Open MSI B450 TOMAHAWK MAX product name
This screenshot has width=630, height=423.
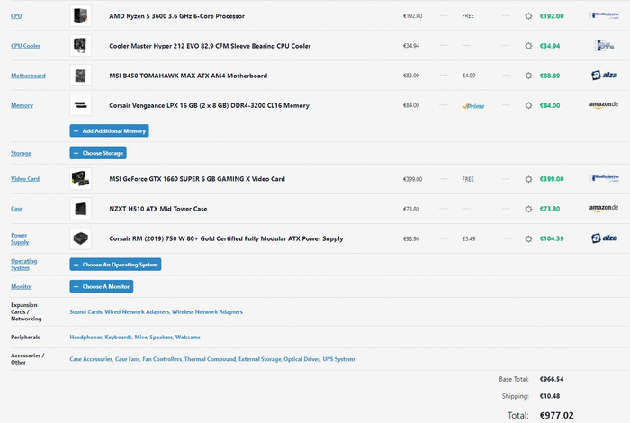188,76
